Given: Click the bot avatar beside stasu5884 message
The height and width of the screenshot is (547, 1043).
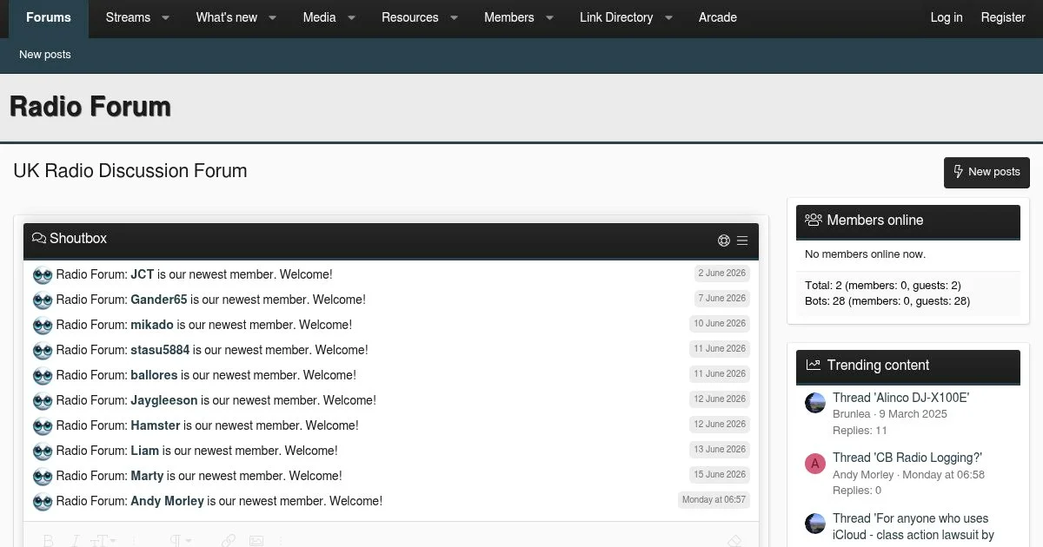Looking at the screenshot, I should (43, 351).
